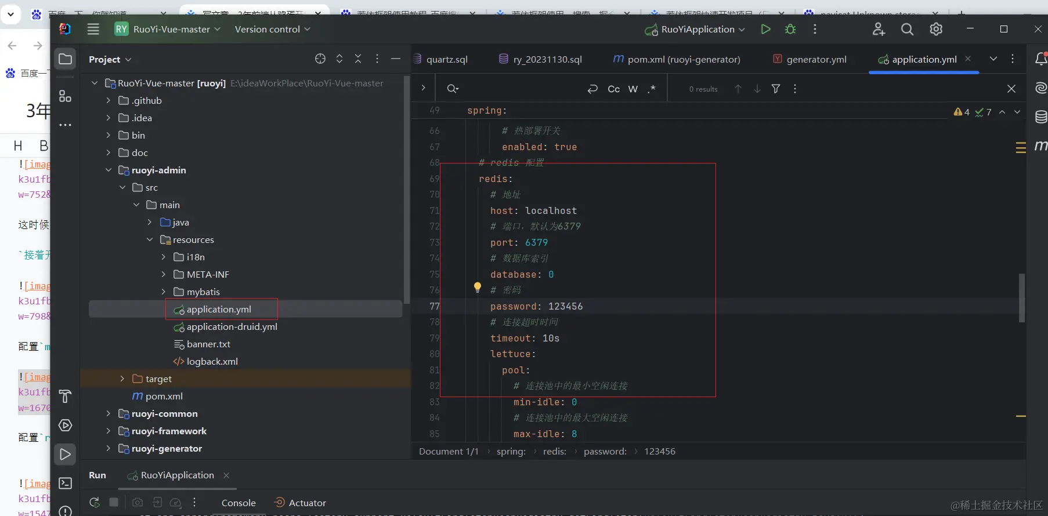Open Search Everywhere magnifier icon

(x=907, y=29)
